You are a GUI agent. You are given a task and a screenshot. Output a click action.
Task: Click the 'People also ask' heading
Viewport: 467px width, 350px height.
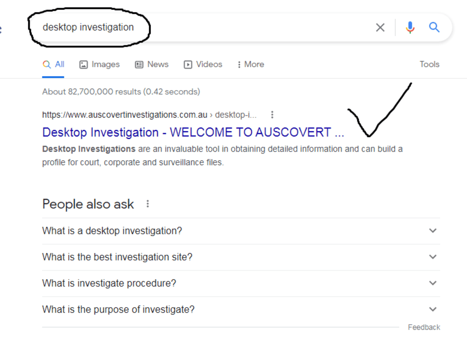point(88,204)
